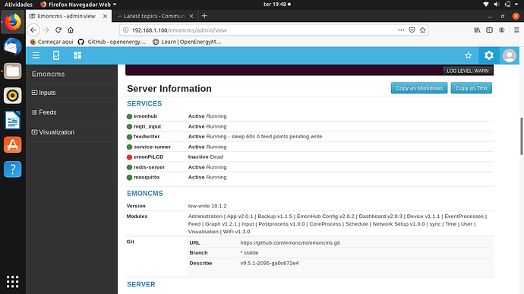Open the Firefox Navegador Web app menu
This screenshot has width=524, height=294.
pos(78,5)
